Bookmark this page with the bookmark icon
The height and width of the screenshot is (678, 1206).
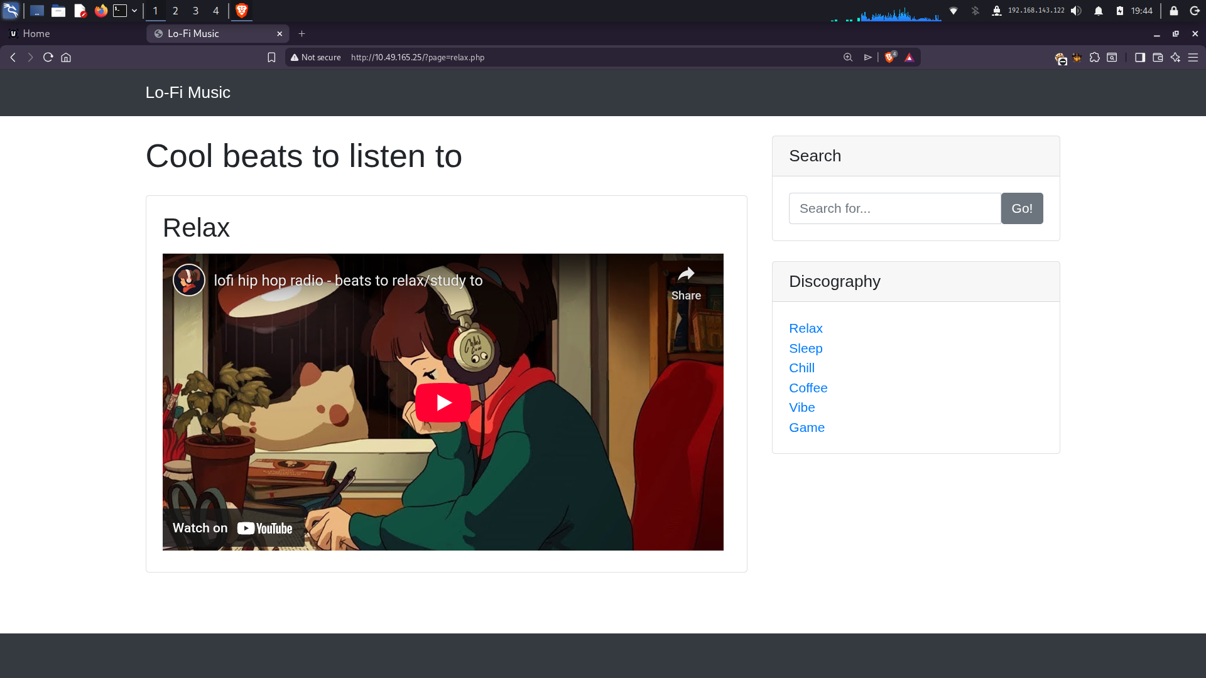271,57
